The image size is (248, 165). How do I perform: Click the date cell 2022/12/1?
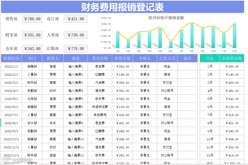[11, 155]
